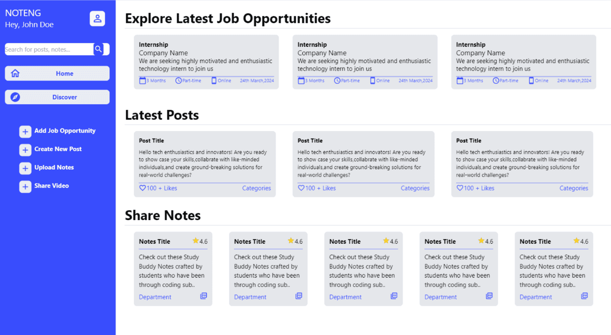The image size is (611, 335).
Task: Click the plus icon beside Create New Post
Action: pyautogui.click(x=25, y=150)
